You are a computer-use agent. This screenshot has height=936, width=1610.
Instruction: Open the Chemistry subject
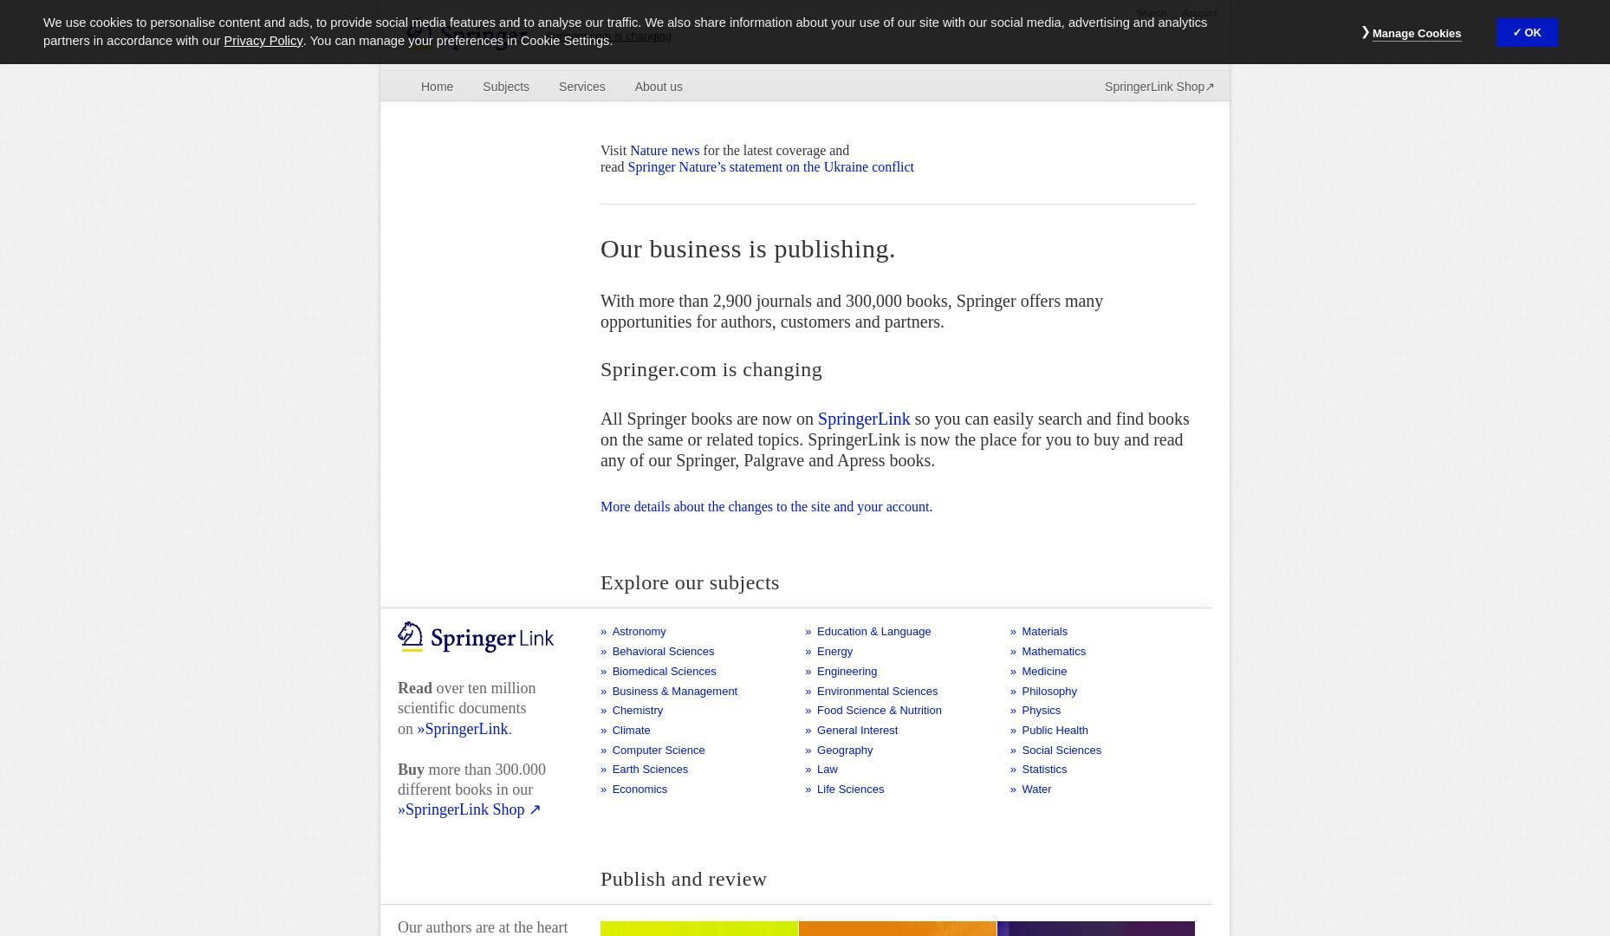(637, 711)
